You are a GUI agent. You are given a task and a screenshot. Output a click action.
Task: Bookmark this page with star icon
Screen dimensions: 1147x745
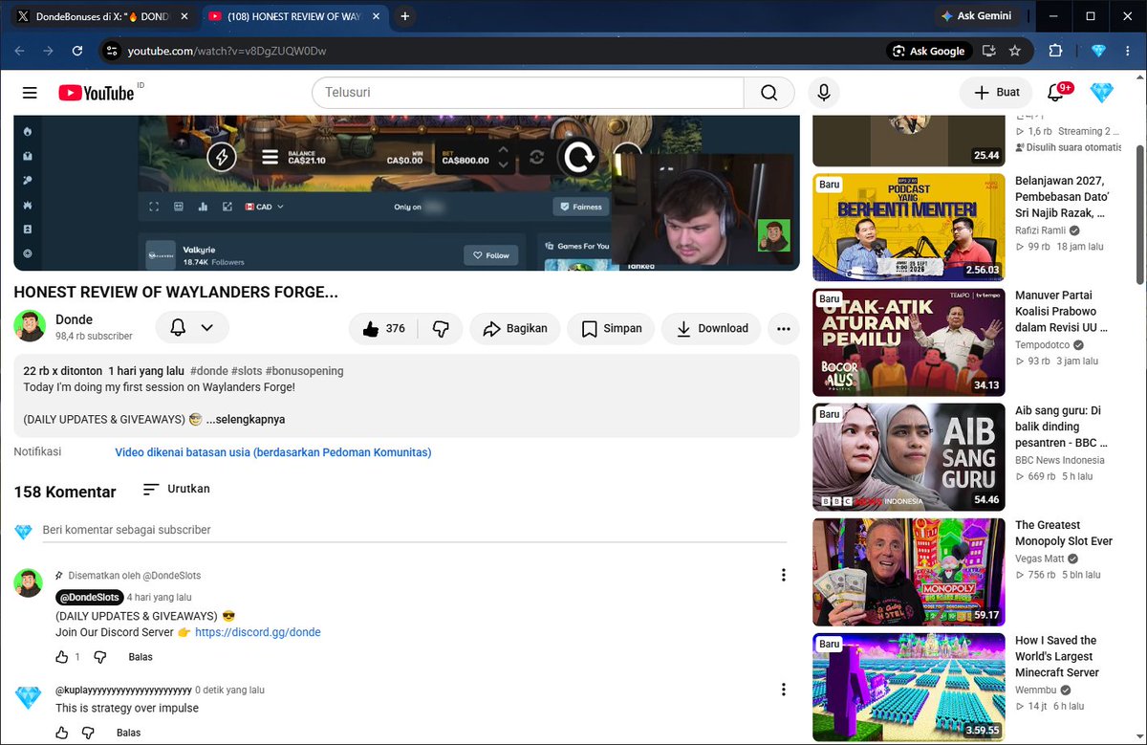(1015, 51)
